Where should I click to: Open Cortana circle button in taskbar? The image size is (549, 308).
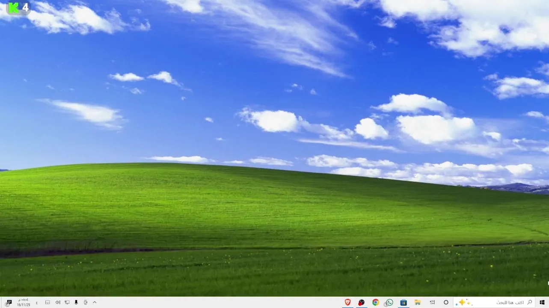(x=446, y=302)
